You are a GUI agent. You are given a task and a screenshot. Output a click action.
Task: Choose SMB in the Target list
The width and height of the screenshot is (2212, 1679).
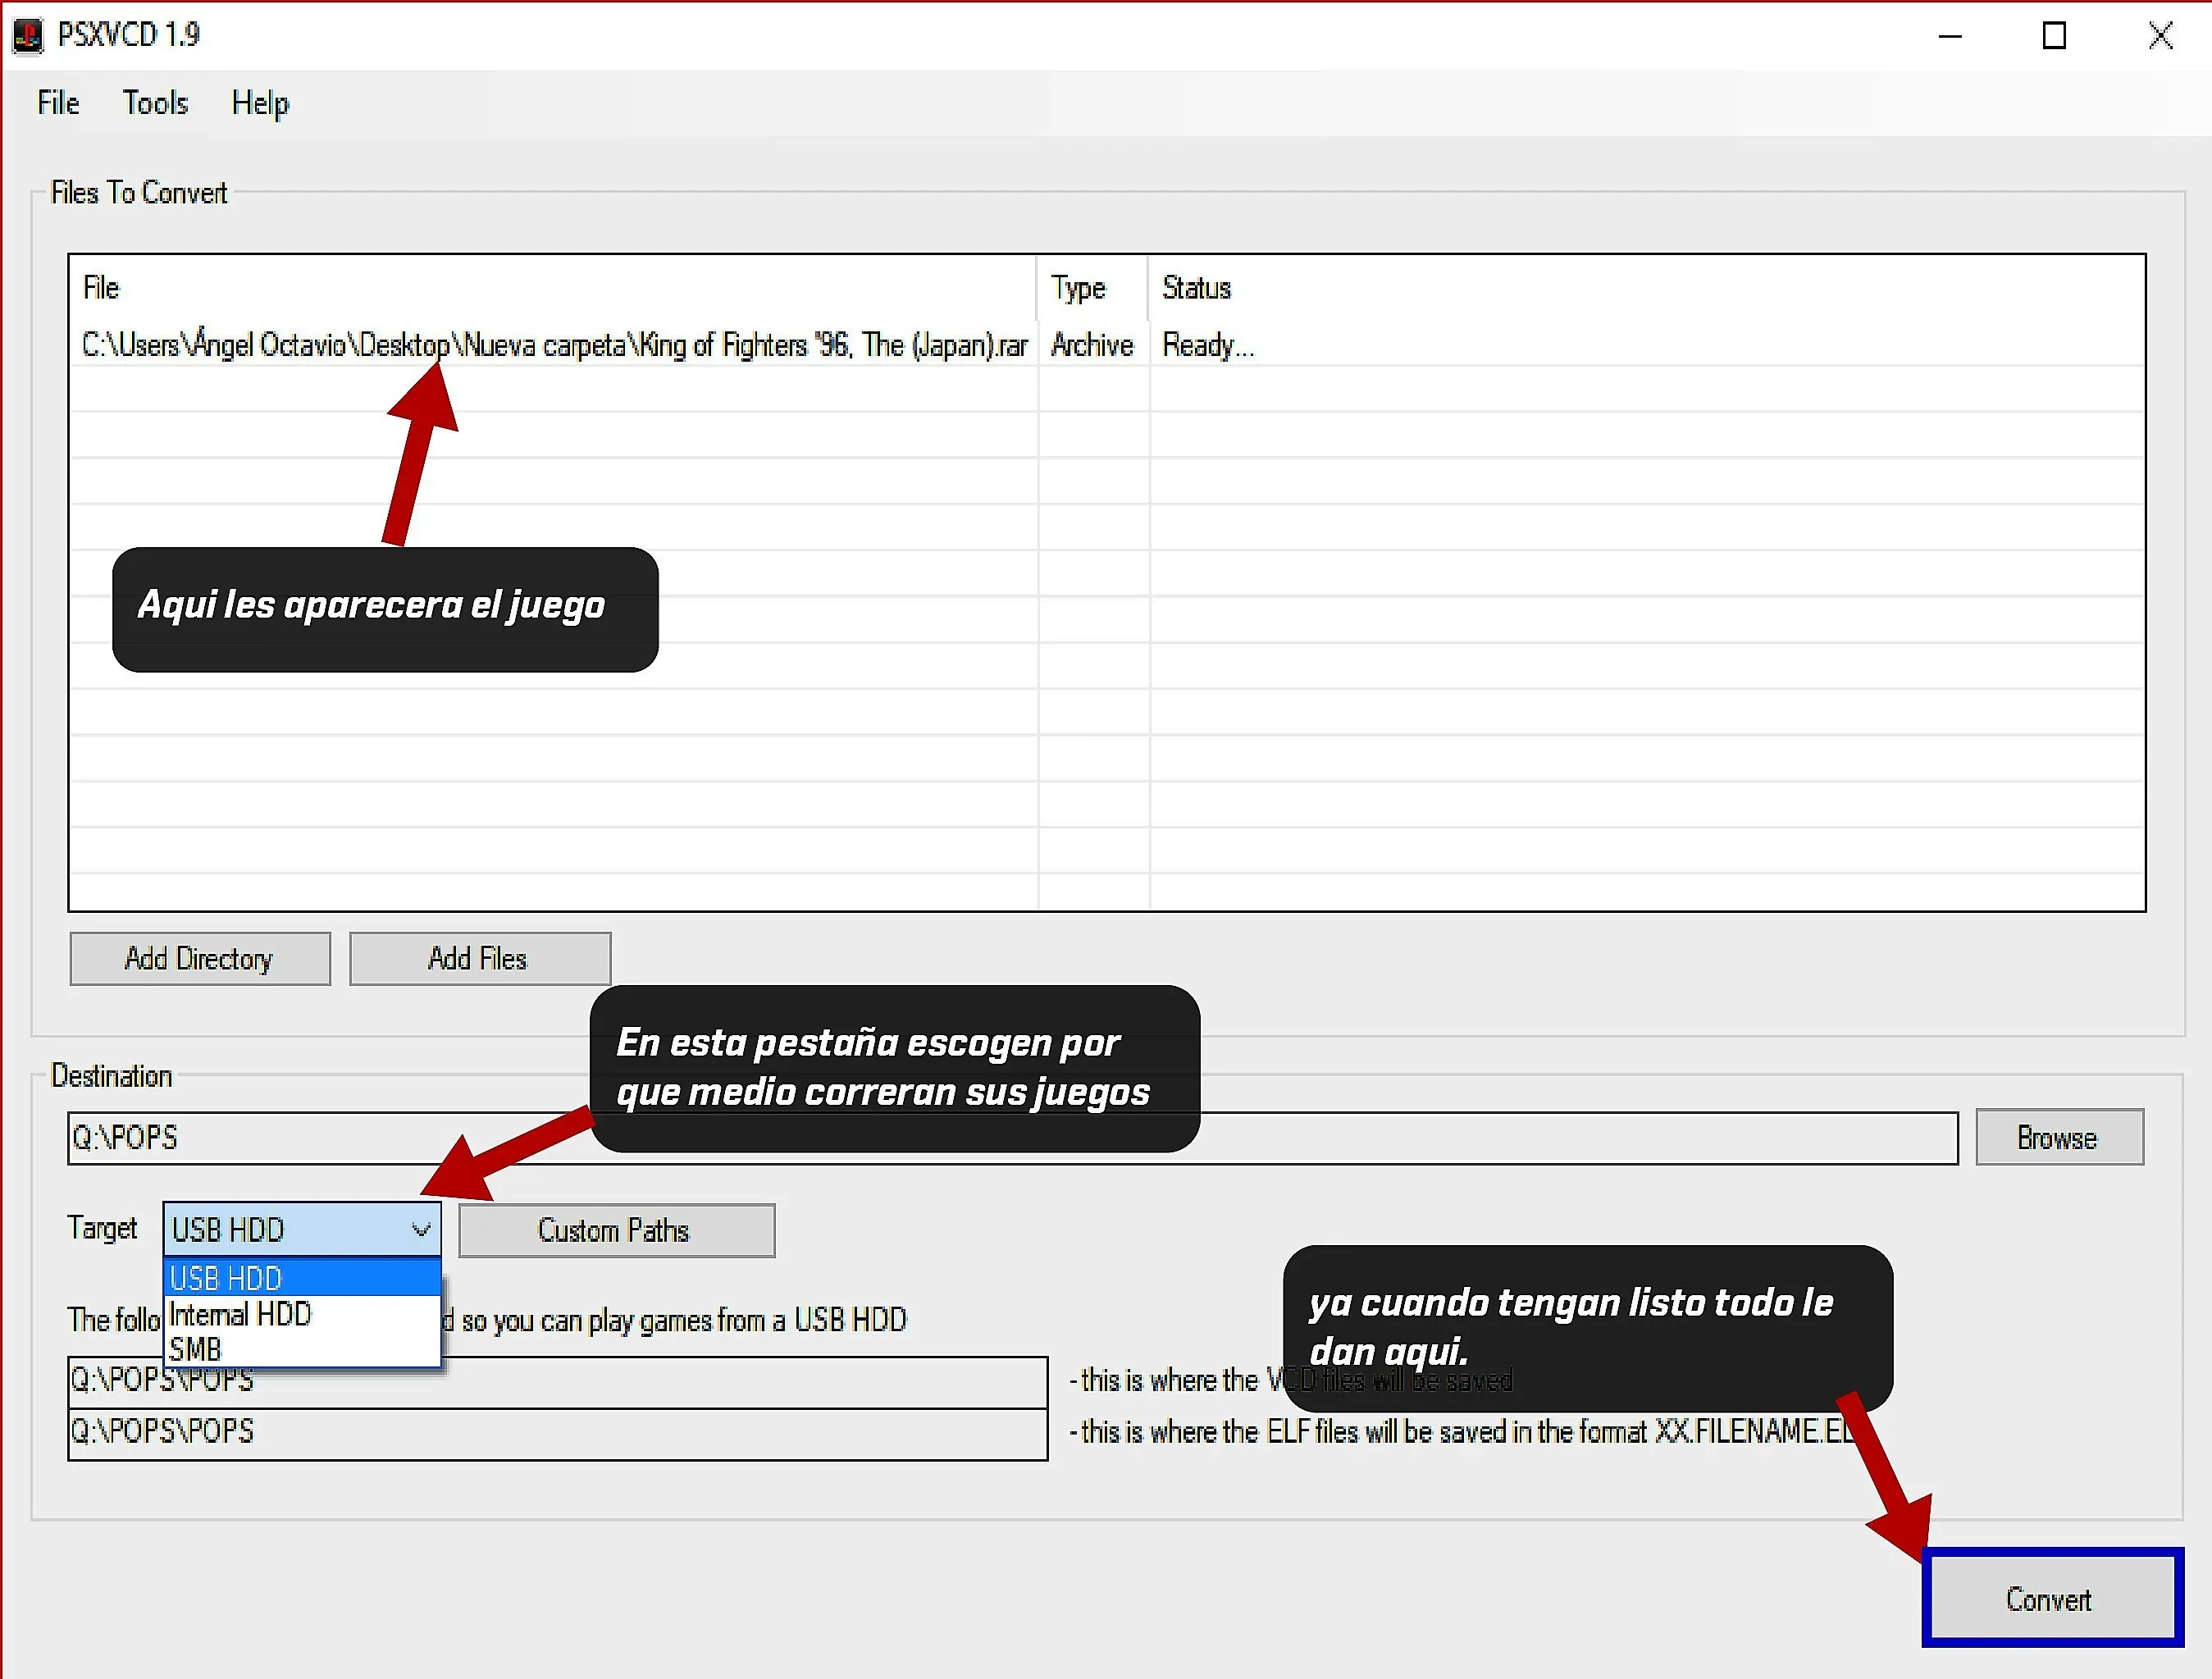tap(301, 1349)
